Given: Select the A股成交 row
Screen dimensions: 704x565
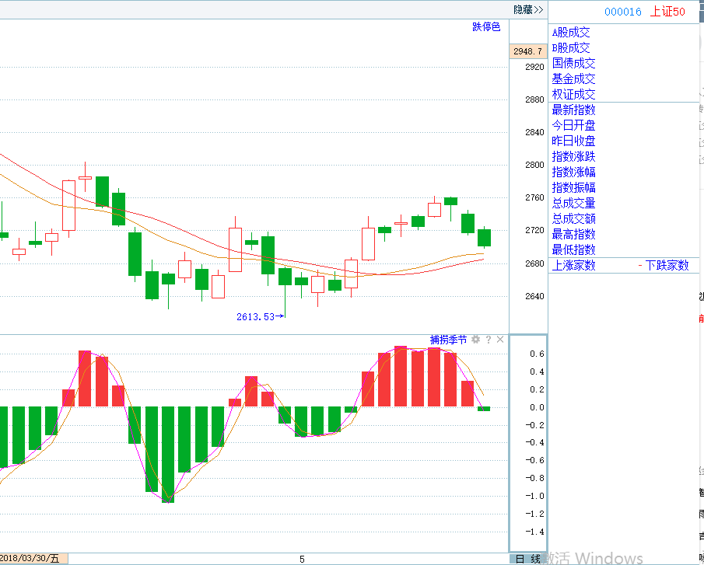Looking at the screenshot, I should (x=571, y=33).
